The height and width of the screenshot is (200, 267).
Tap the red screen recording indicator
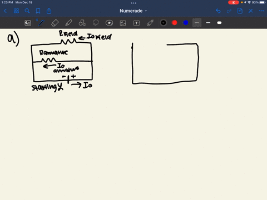point(234,2)
